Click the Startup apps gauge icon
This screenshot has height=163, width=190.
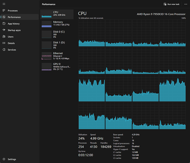[4, 30]
